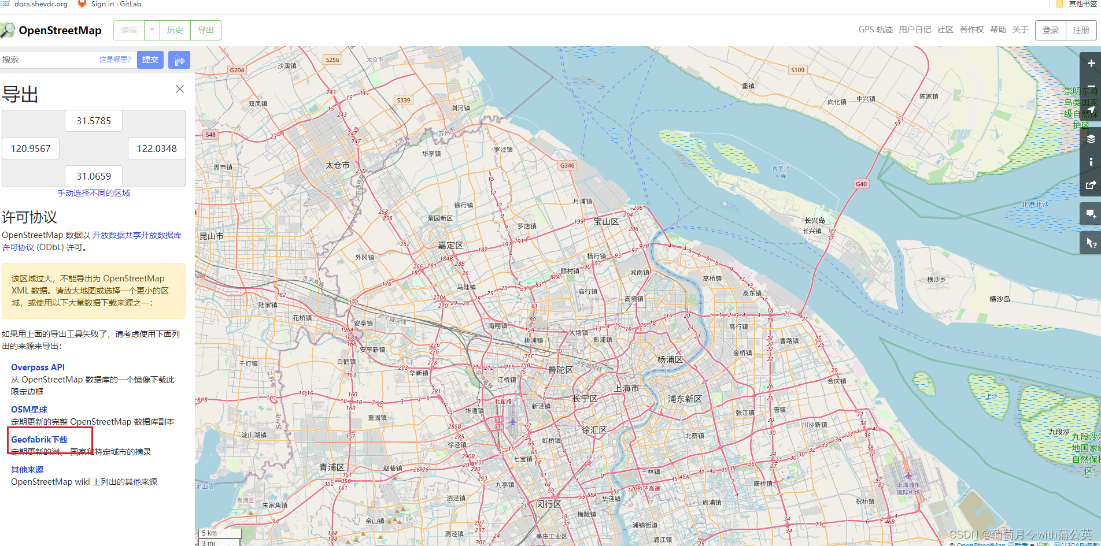Viewport: 1101px width, 546px height.
Task: Open the 编辑 dropdown arrow
Action: click(x=152, y=30)
